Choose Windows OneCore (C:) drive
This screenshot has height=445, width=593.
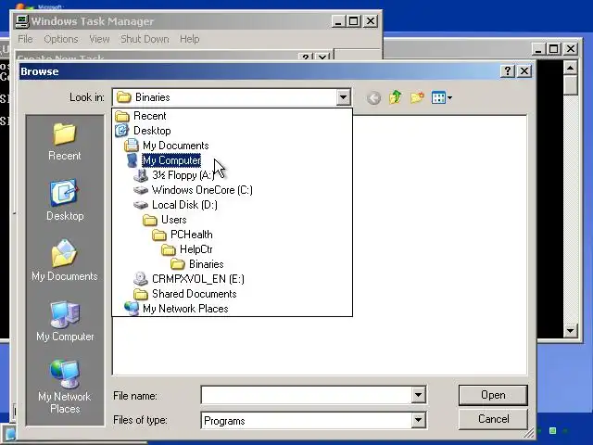pyautogui.click(x=202, y=190)
